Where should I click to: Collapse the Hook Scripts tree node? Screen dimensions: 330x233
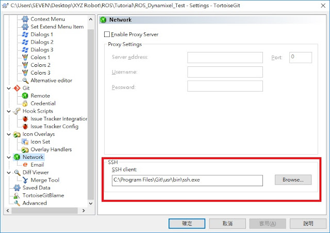pos(9,111)
